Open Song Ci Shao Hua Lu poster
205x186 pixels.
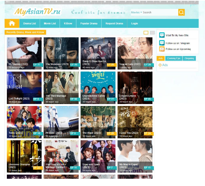pos(98,53)
